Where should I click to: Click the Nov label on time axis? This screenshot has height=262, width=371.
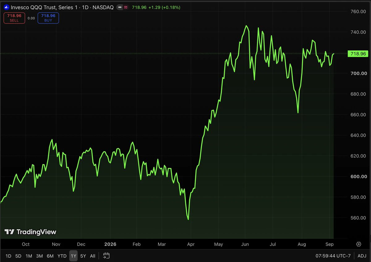coord(56,244)
